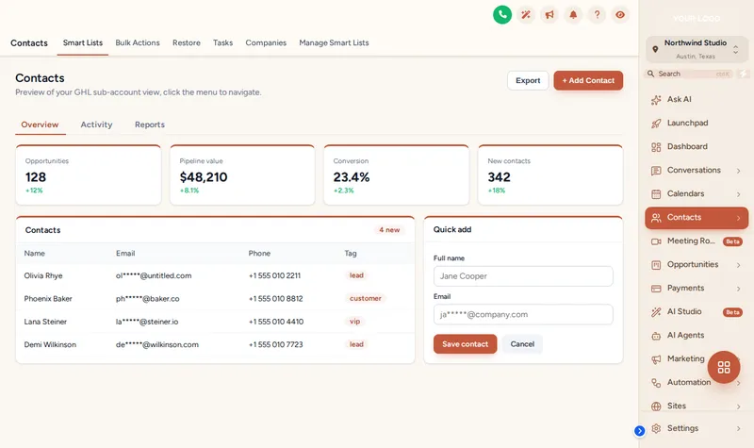Select the Lana Steiner contact name

[45, 322]
